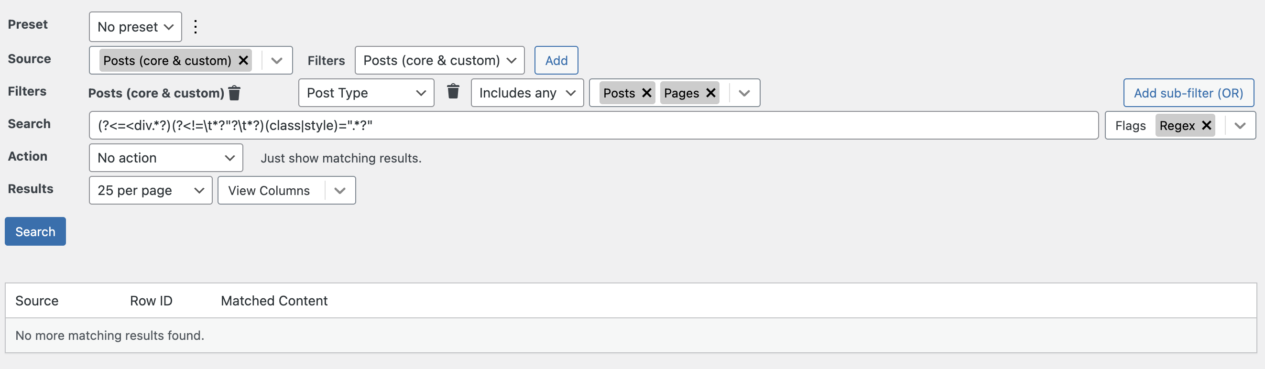Open the No action dropdown
This screenshot has height=369, width=1265.
166,158
